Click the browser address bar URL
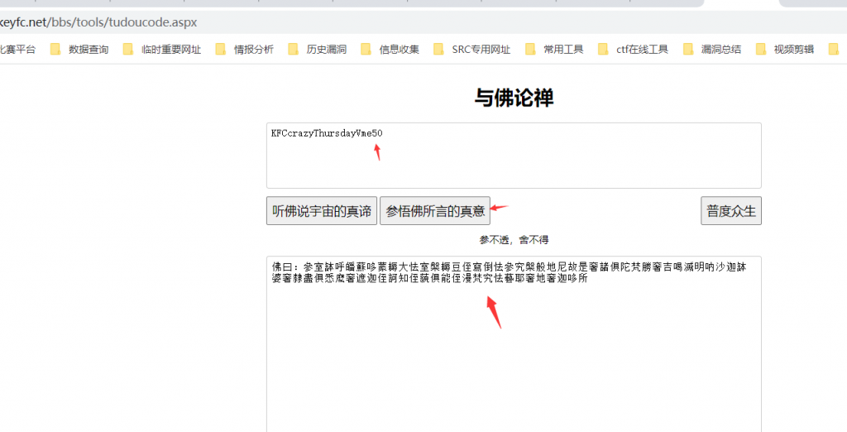This screenshot has height=432, width=847. tap(98, 22)
